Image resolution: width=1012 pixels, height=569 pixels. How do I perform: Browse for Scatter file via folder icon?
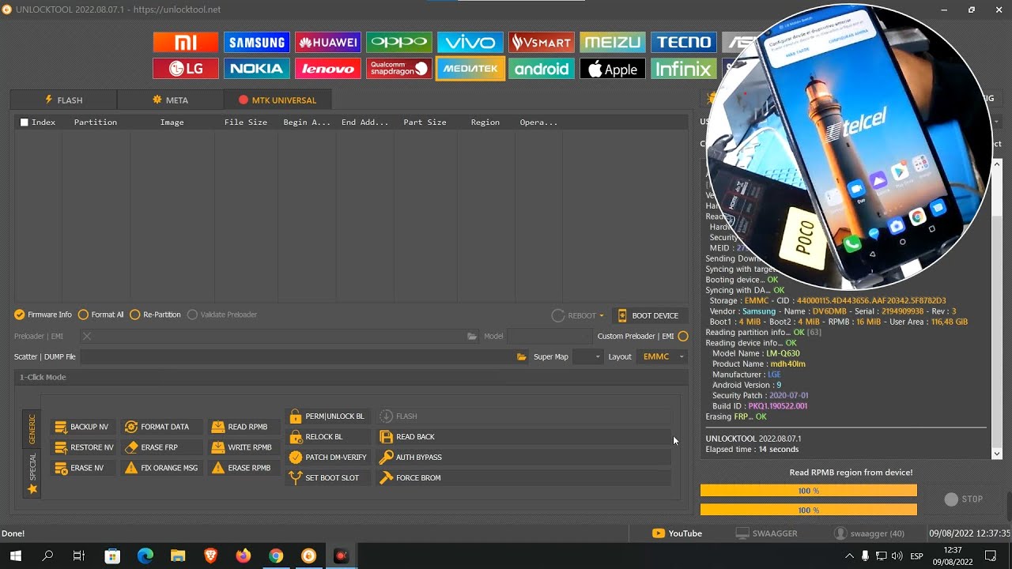click(x=522, y=357)
